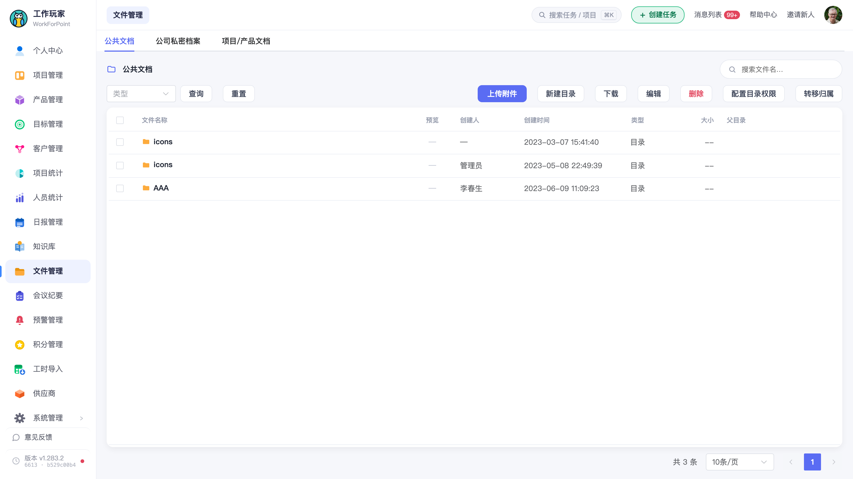Switch to the 项目/产品文档 tab
This screenshot has height=479, width=853.
click(x=246, y=41)
